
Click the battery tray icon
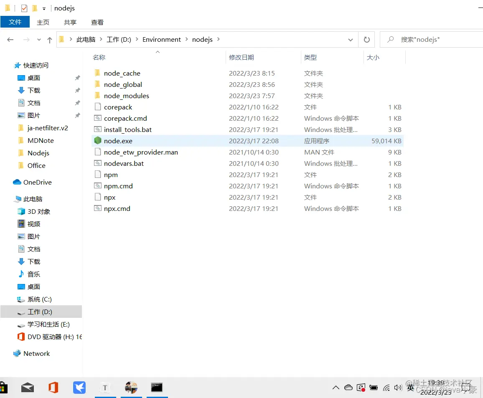pos(374,388)
